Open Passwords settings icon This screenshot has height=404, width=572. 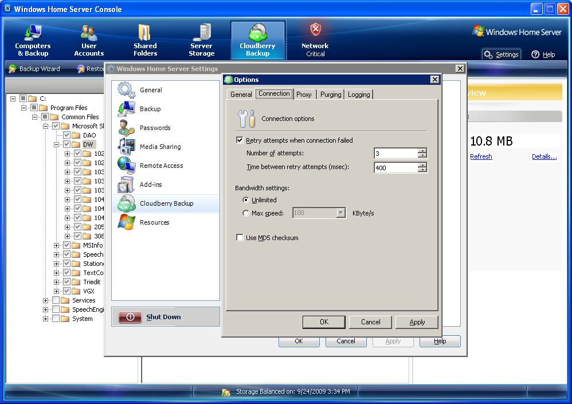(x=126, y=128)
